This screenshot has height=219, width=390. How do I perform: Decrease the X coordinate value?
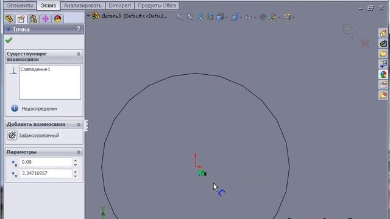(76, 164)
